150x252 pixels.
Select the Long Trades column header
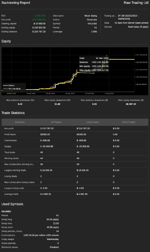92,122
